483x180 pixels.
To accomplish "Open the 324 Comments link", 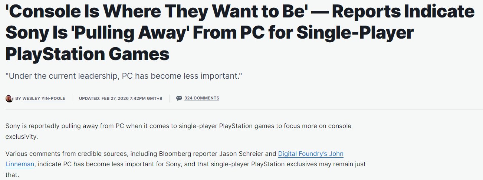I will pyautogui.click(x=201, y=98).
